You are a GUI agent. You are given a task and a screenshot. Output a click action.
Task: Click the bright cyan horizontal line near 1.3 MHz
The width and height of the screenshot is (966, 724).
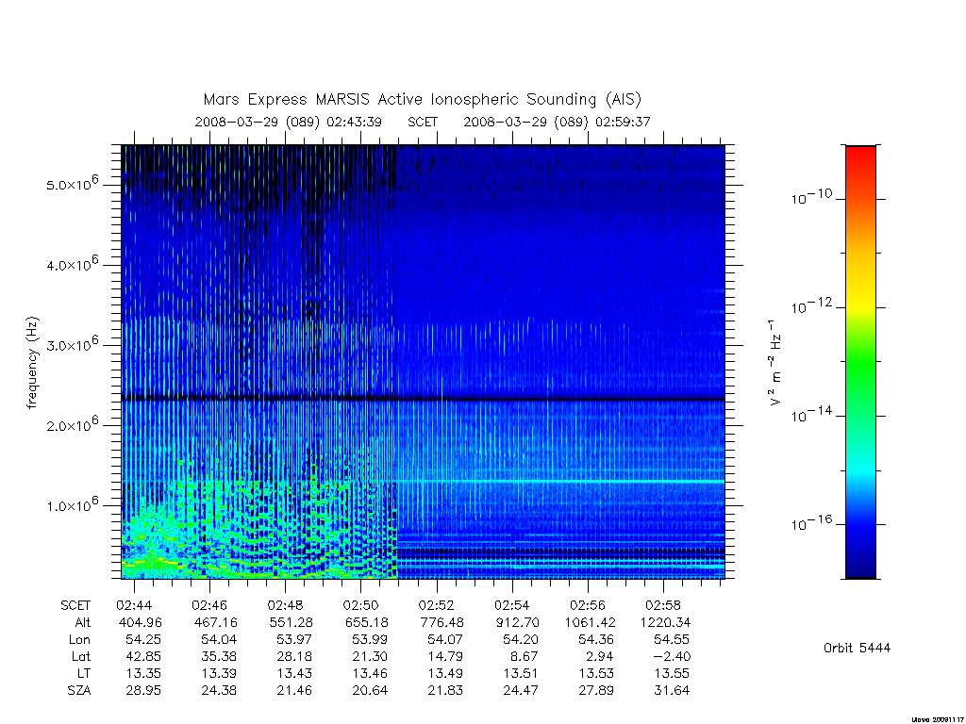tap(559, 481)
